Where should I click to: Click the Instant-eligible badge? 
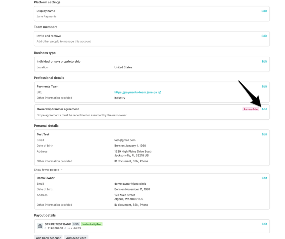(x=92, y=224)
